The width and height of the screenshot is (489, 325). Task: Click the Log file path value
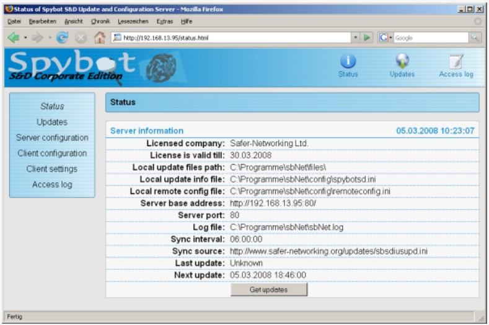click(x=286, y=227)
